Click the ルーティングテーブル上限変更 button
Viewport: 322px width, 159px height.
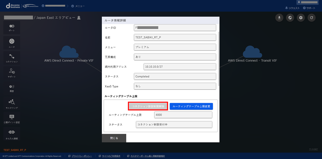[x=191, y=106]
